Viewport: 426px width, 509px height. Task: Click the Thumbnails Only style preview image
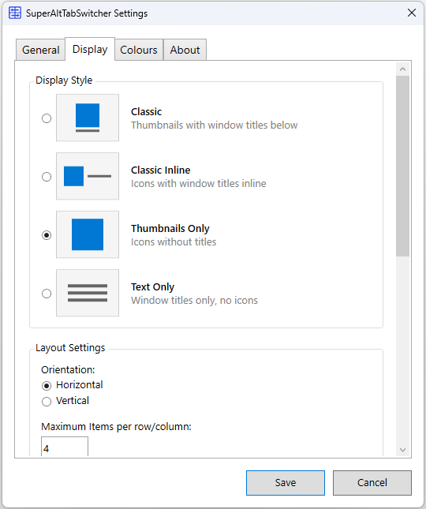88,234
